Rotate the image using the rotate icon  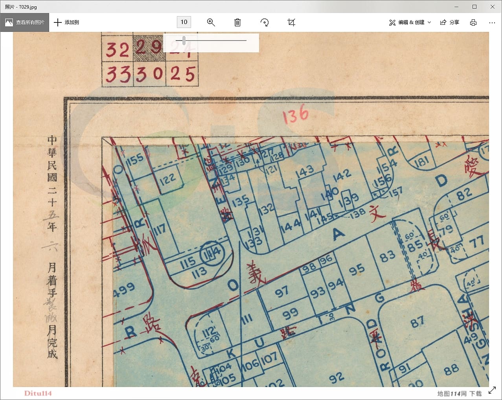tap(265, 22)
